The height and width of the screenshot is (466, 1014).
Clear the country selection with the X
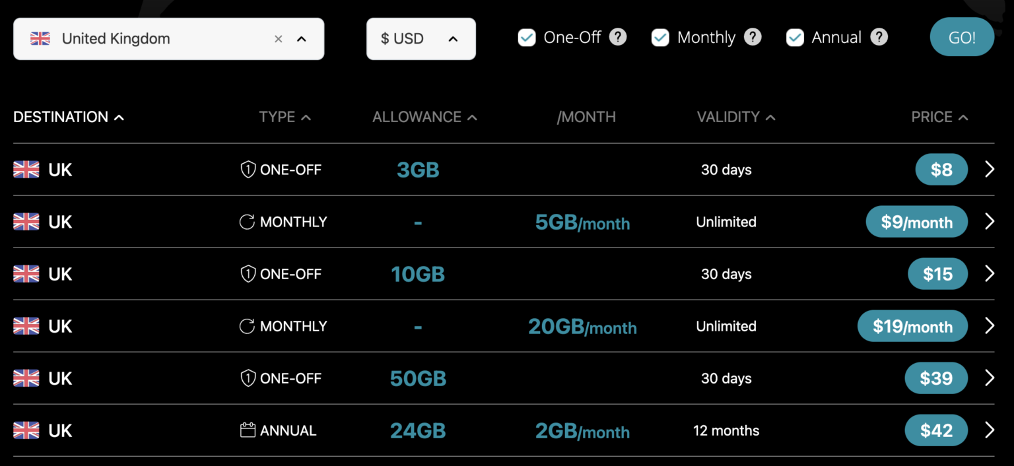tap(278, 38)
